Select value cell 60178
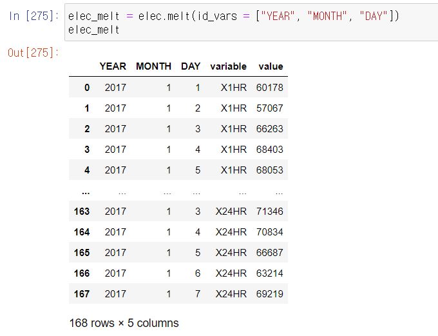Image resolution: width=438 pixels, height=336 pixels. [269, 88]
